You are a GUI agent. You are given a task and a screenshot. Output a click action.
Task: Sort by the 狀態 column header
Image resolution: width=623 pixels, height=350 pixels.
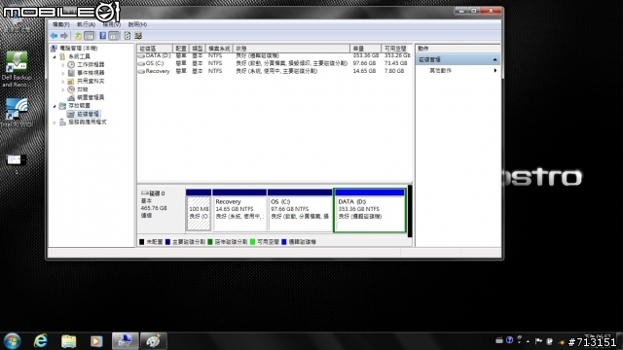pos(291,49)
